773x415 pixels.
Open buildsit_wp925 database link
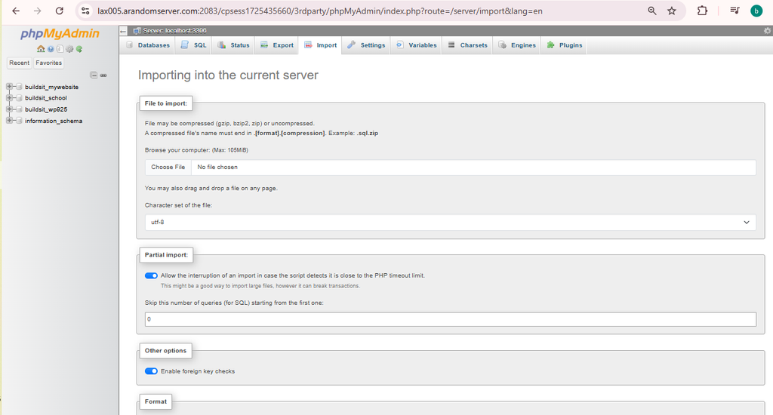[46, 109]
